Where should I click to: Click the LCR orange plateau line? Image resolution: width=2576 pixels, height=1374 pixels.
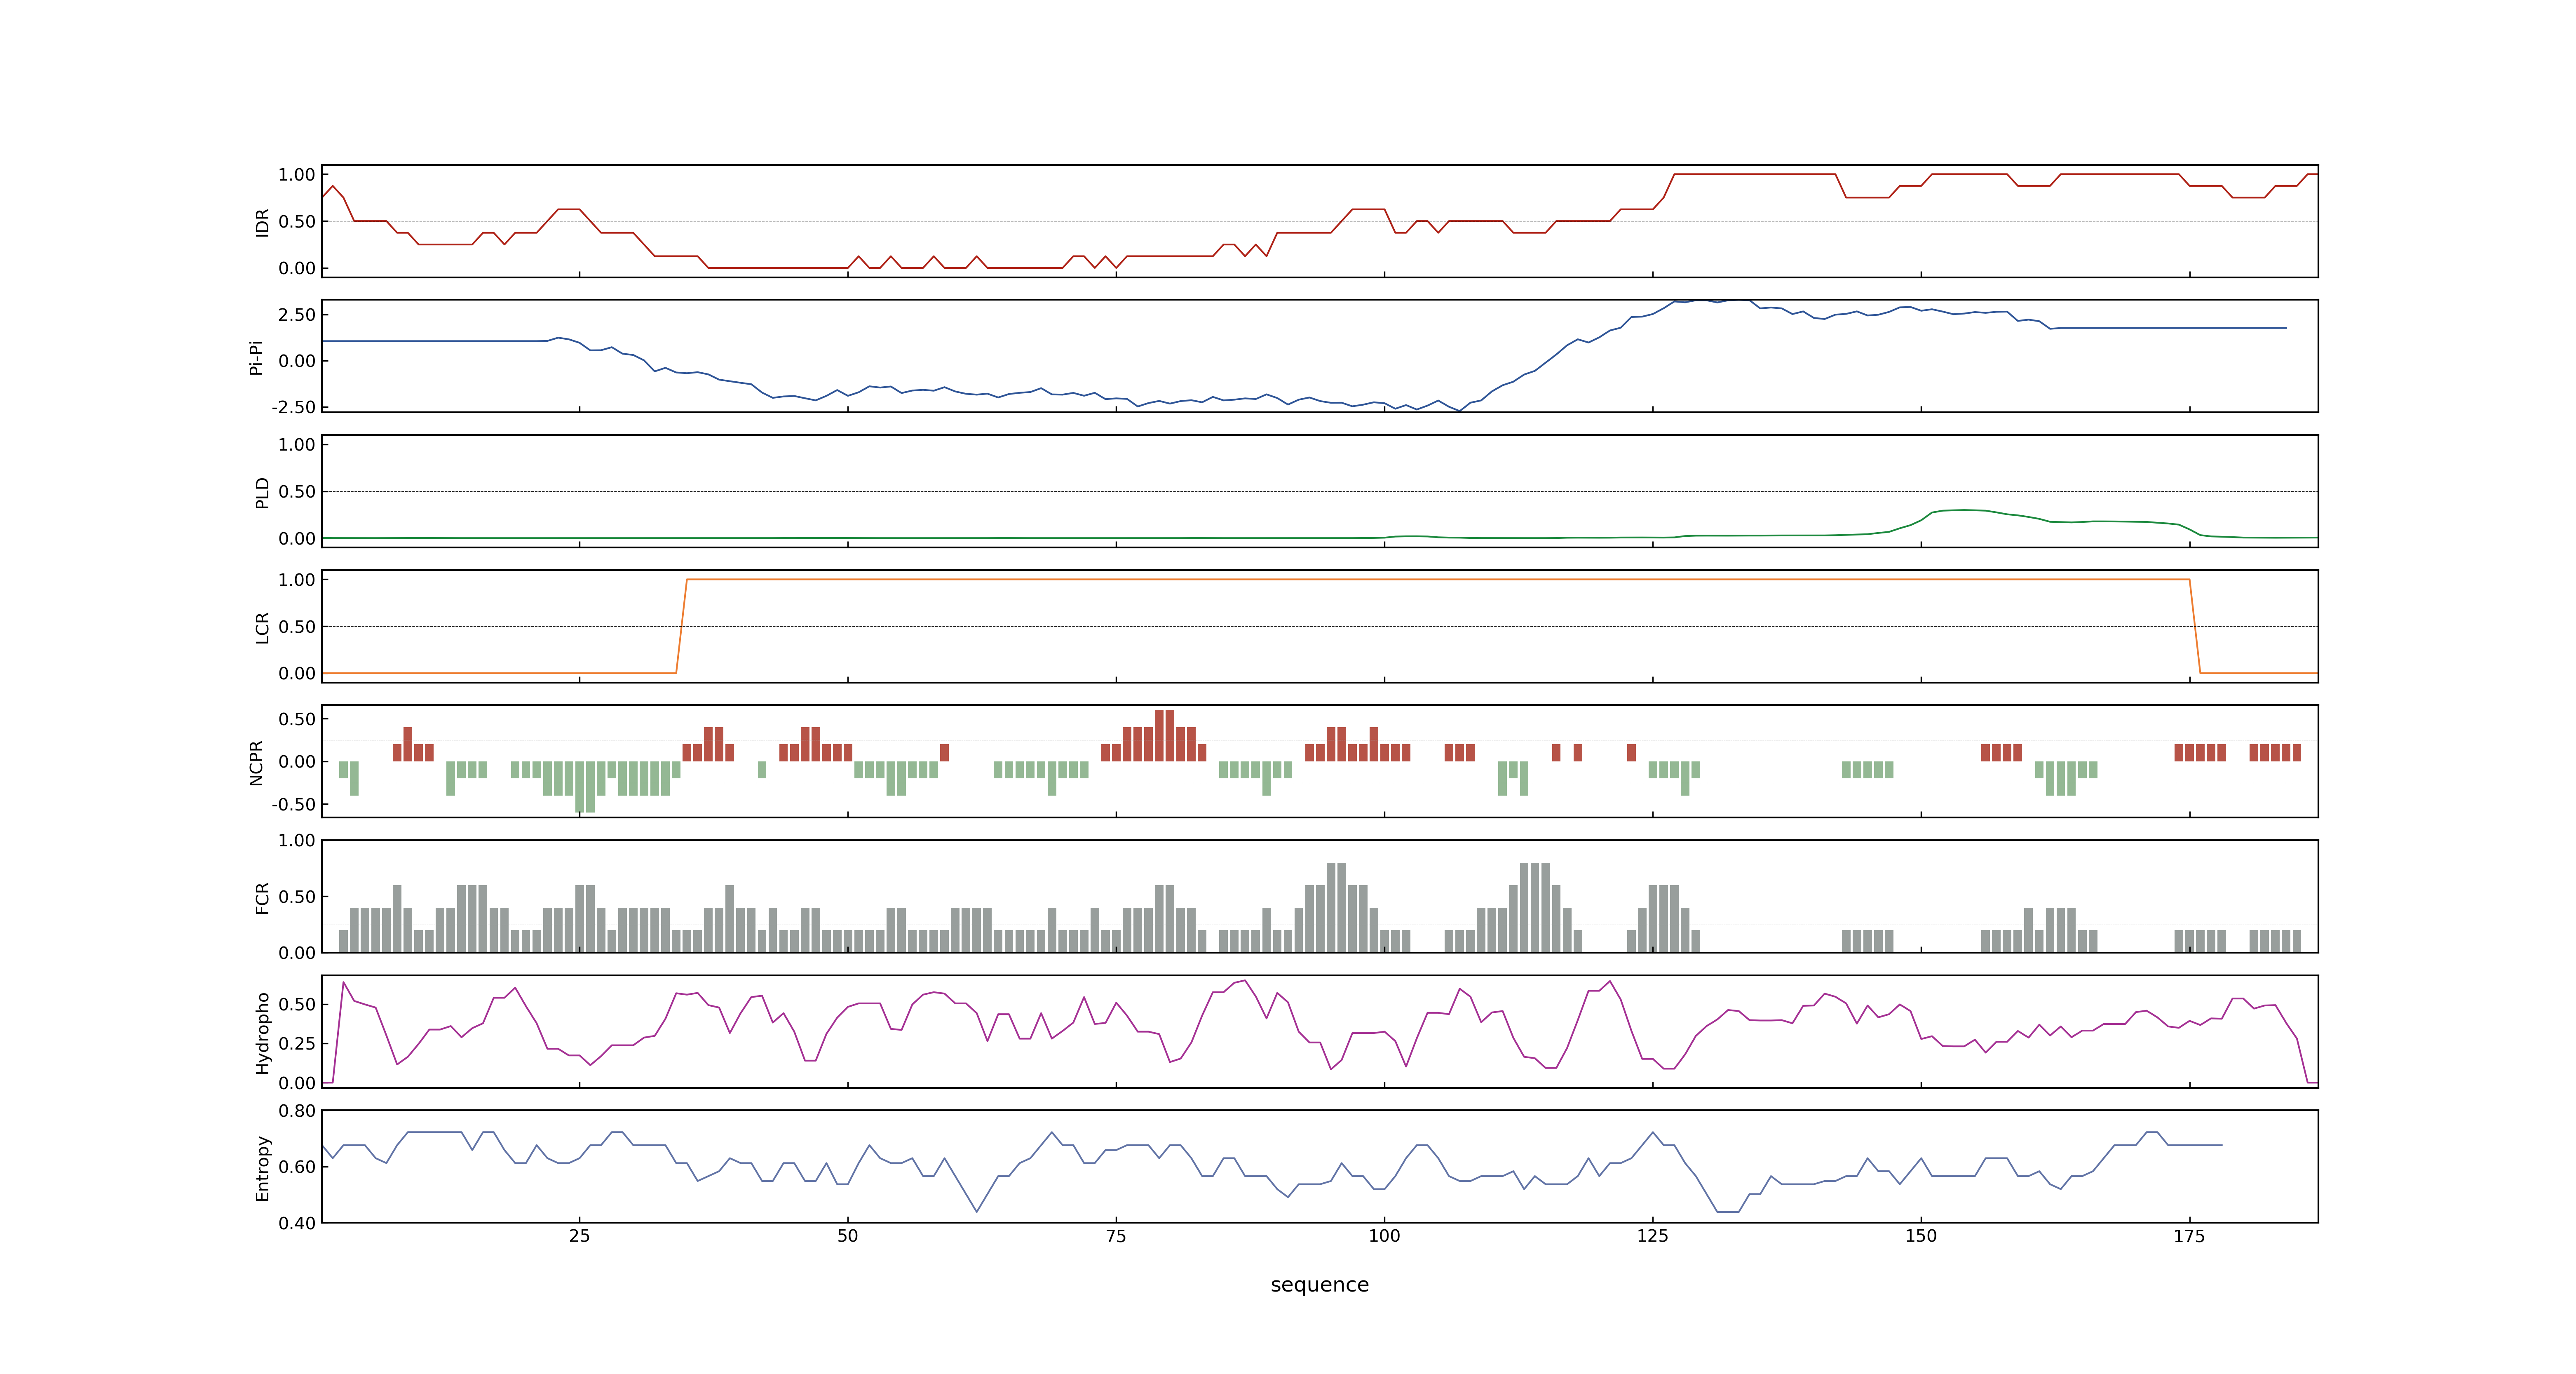pos(1438,579)
